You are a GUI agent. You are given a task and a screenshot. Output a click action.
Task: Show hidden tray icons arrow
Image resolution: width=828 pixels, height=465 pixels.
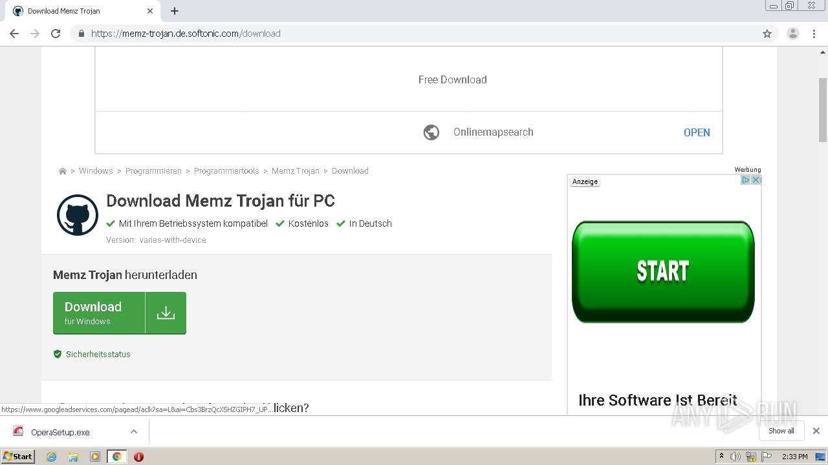[721, 457]
